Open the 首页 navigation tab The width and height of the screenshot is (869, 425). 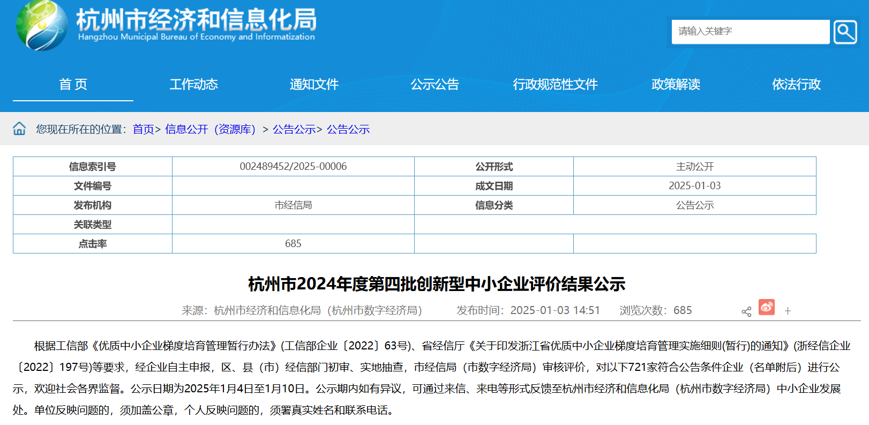(73, 84)
